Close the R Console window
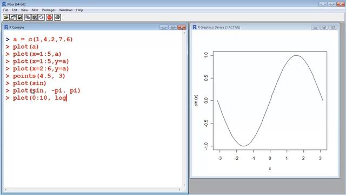The image size is (346, 195). 182,27
